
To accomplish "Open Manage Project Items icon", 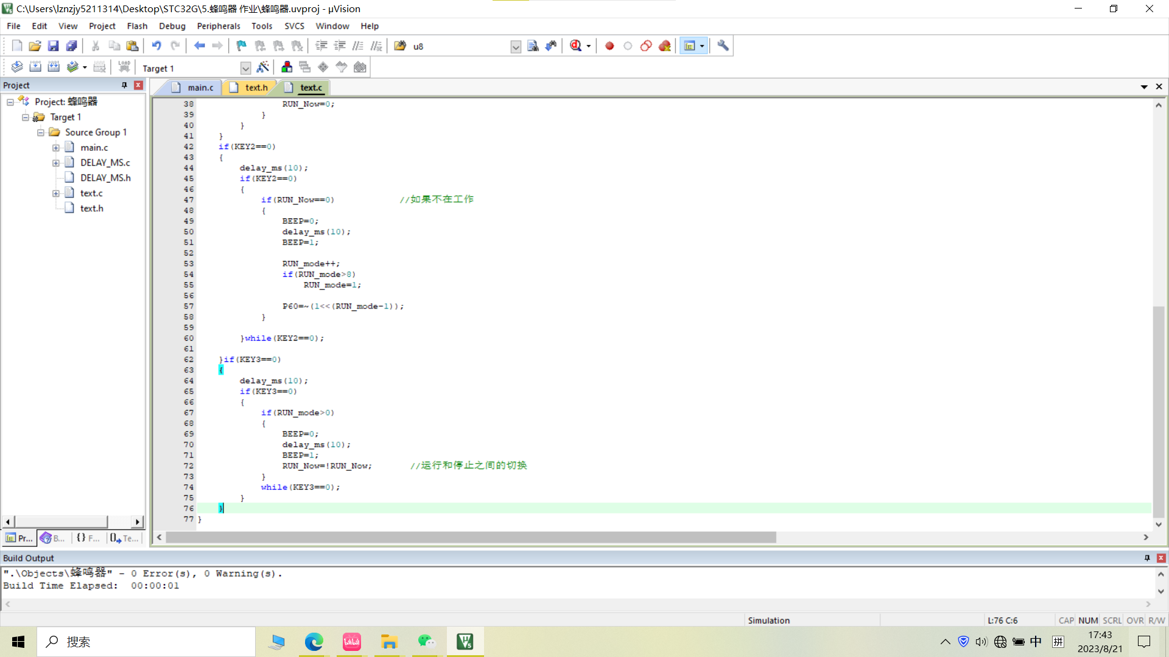I will (x=287, y=67).
